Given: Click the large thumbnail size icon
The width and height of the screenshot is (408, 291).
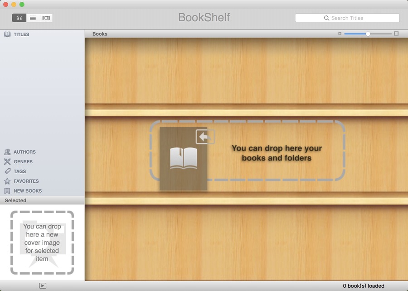Looking at the screenshot, I should [396, 34].
